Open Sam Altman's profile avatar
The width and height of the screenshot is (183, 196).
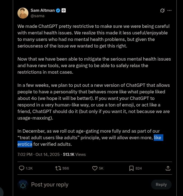(23, 13)
